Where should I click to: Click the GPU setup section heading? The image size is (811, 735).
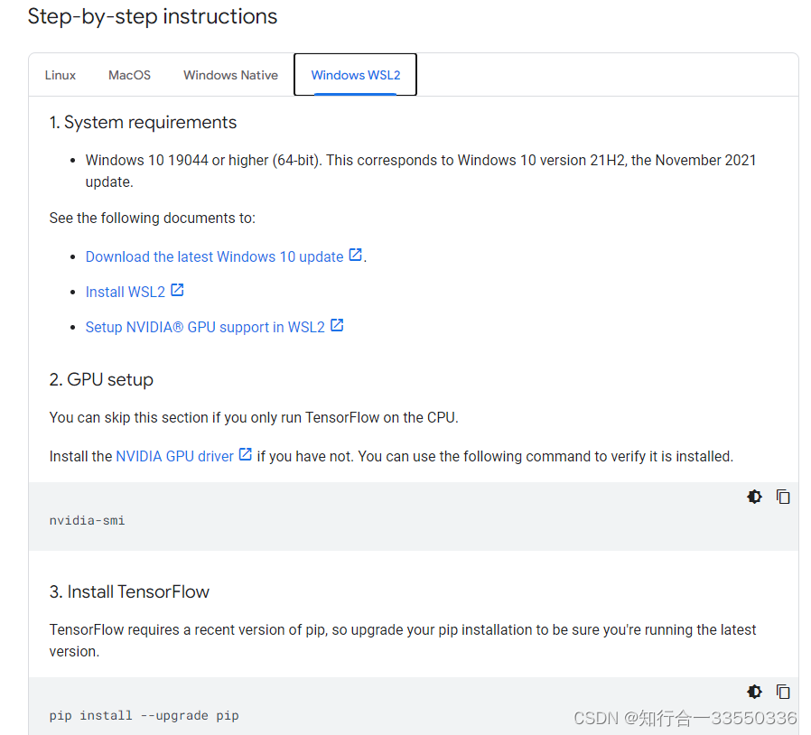point(102,379)
